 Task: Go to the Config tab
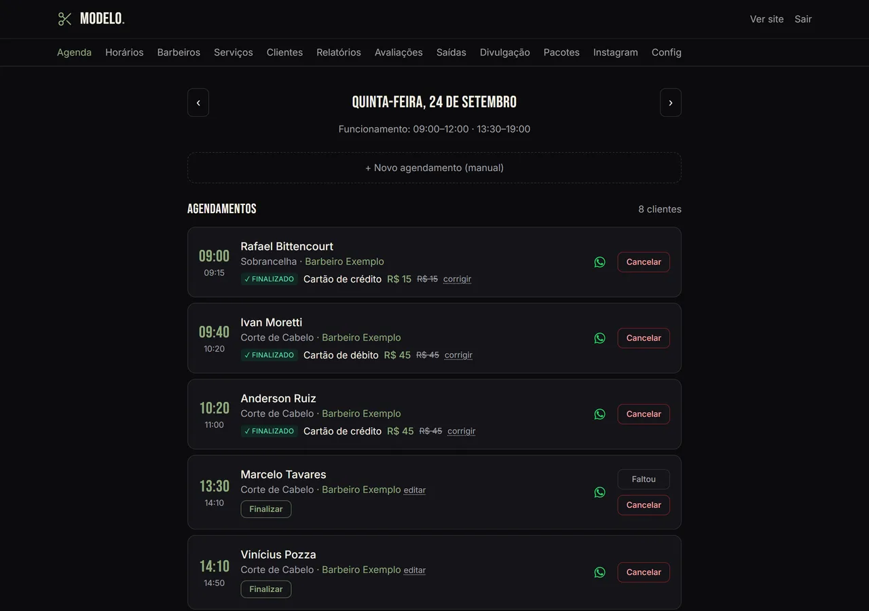point(667,52)
